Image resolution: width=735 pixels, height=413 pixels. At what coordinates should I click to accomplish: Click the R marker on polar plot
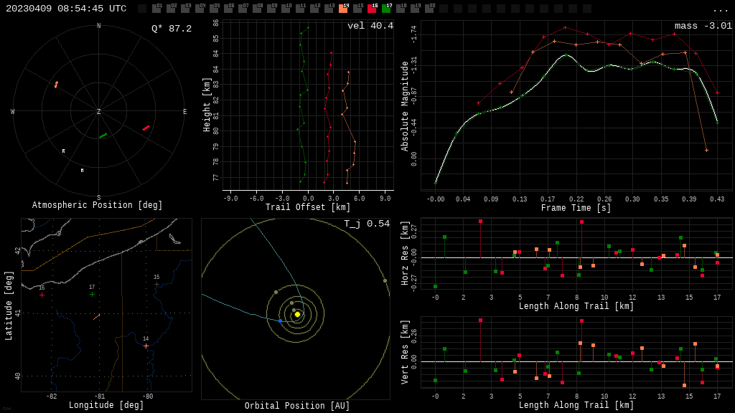coord(63,151)
